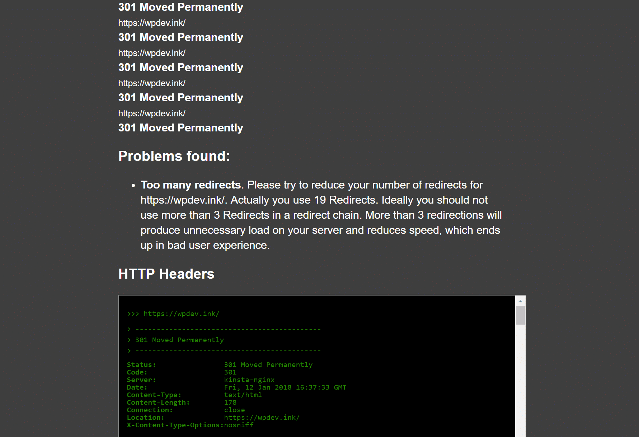The image size is (639, 437).
Task: Click the scroll-up arrow in HTTP Headers box
Action: pos(520,301)
